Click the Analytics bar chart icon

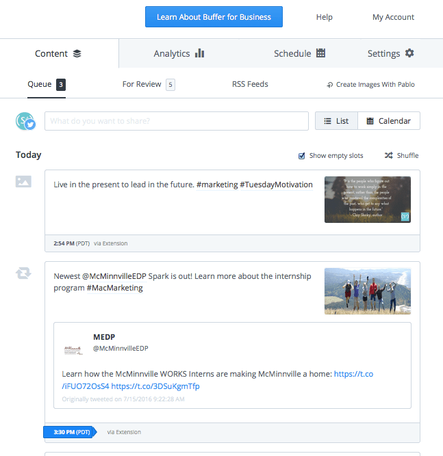pos(199,53)
